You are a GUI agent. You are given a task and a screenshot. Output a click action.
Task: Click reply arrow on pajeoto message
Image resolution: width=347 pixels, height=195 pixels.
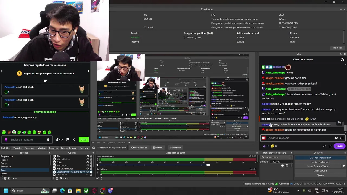pyautogui.click(x=339, y=123)
